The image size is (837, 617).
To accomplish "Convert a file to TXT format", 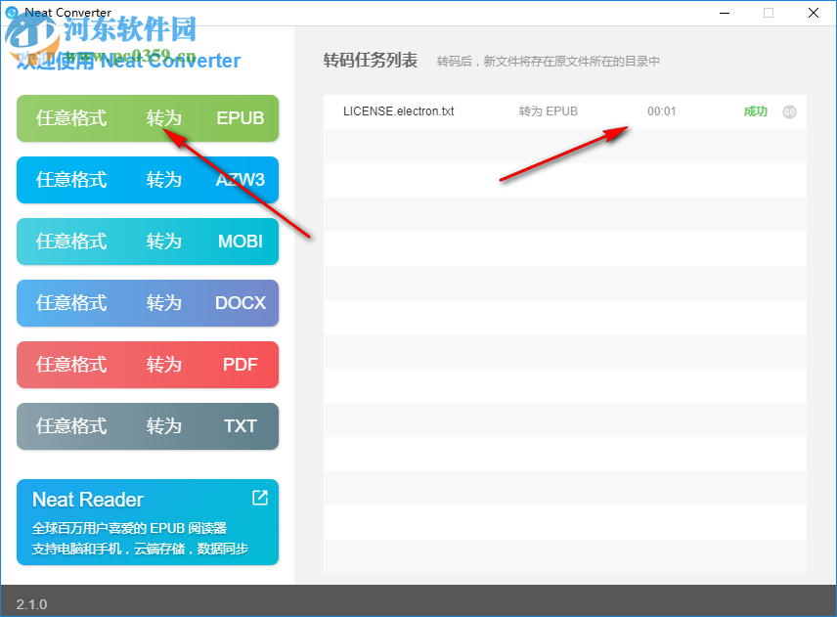I will coord(147,426).
